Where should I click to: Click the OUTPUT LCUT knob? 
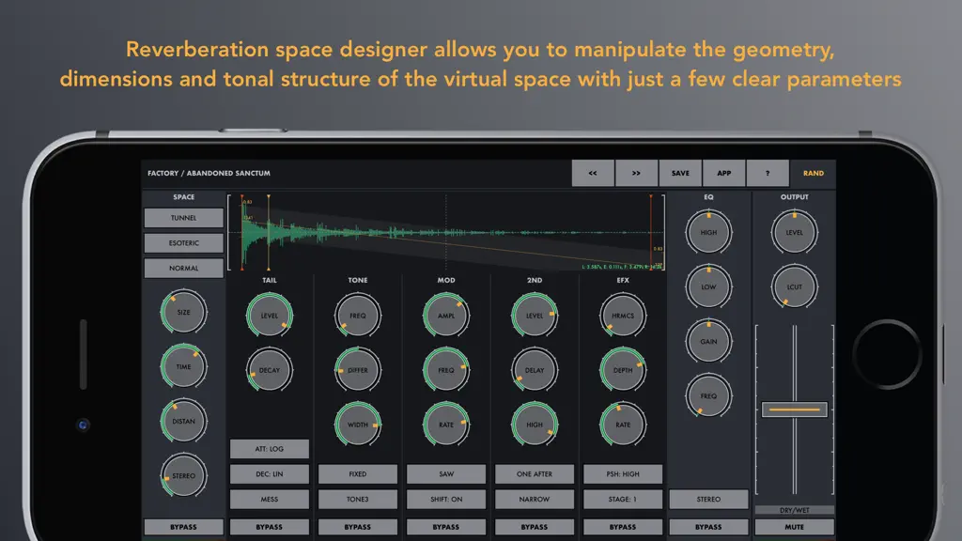(x=795, y=287)
